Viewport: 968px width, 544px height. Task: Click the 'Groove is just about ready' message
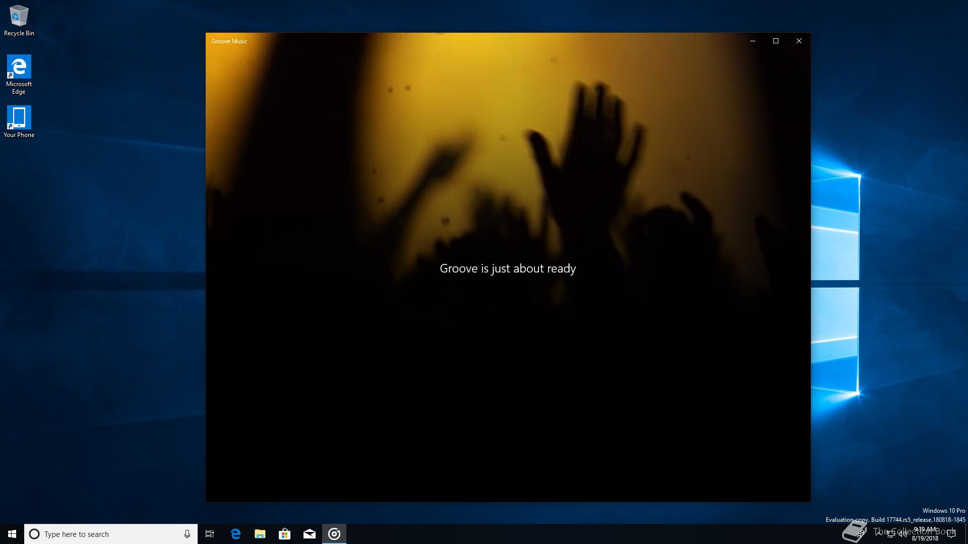[508, 268]
